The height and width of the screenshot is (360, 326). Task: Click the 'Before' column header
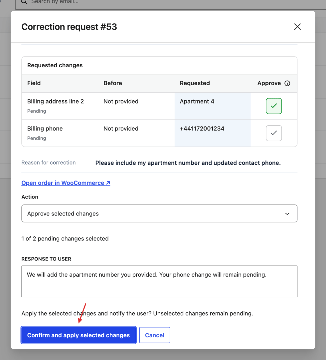(113, 83)
